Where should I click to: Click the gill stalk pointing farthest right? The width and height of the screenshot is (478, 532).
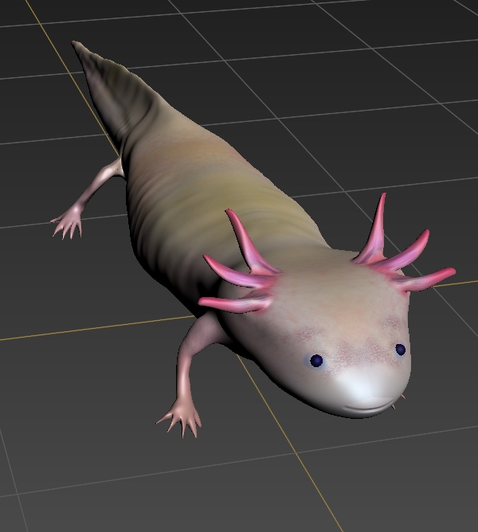click(x=430, y=279)
